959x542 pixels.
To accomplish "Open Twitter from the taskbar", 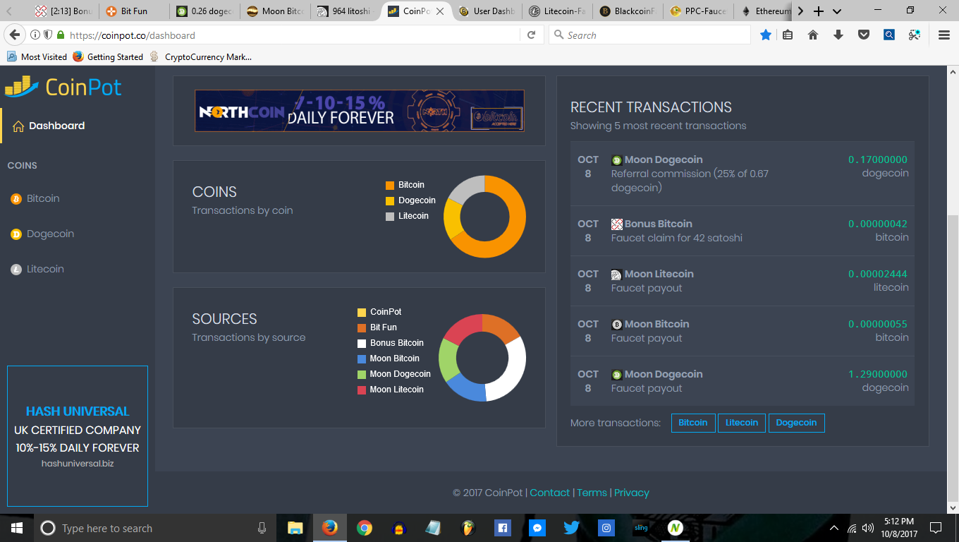I will coord(571,528).
